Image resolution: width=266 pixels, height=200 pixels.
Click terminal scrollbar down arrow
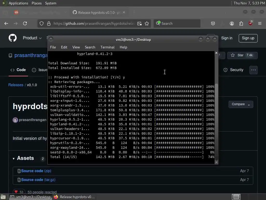[x=216, y=162]
